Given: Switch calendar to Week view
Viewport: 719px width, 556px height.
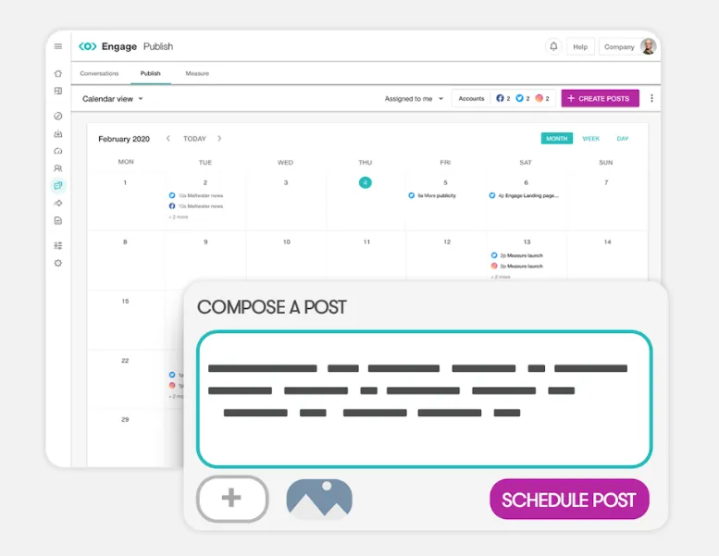Looking at the screenshot, I should click(x=590, y=139).
